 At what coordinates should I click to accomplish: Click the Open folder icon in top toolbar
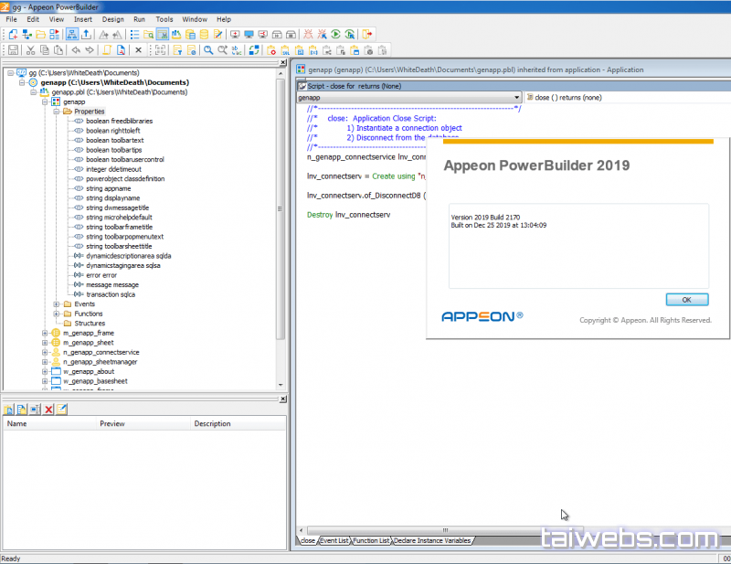click(x=41, y=35)
